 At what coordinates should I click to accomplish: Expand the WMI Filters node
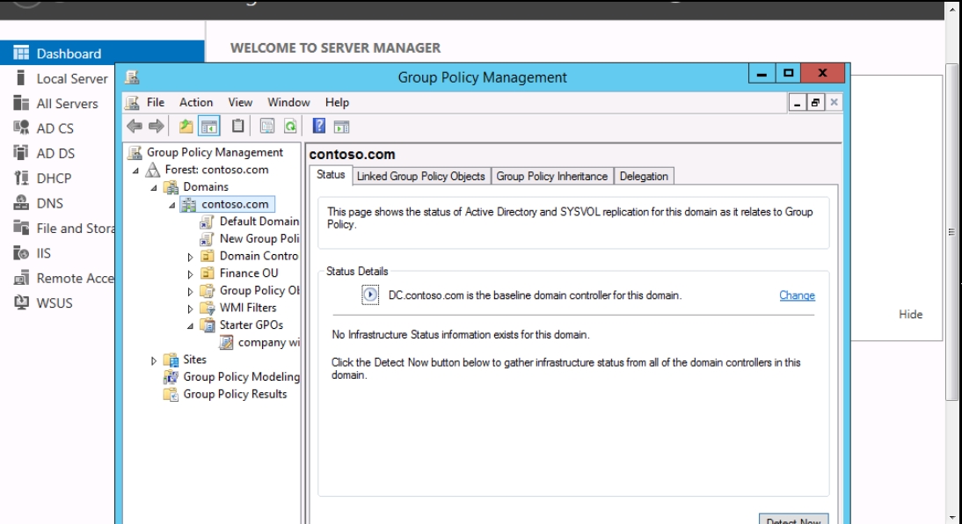[190, 309]
